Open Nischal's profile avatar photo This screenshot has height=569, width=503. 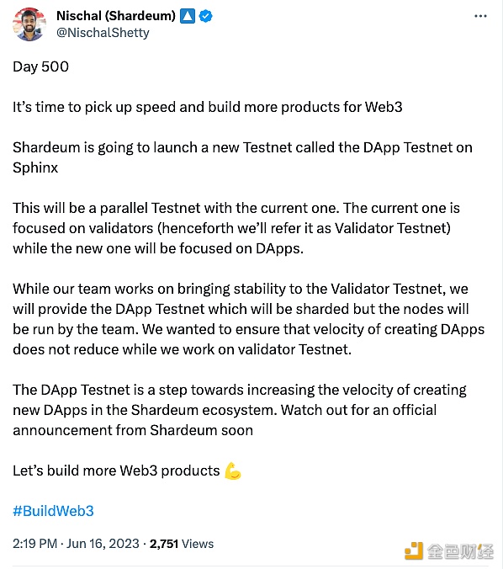[x=29, y=24]
